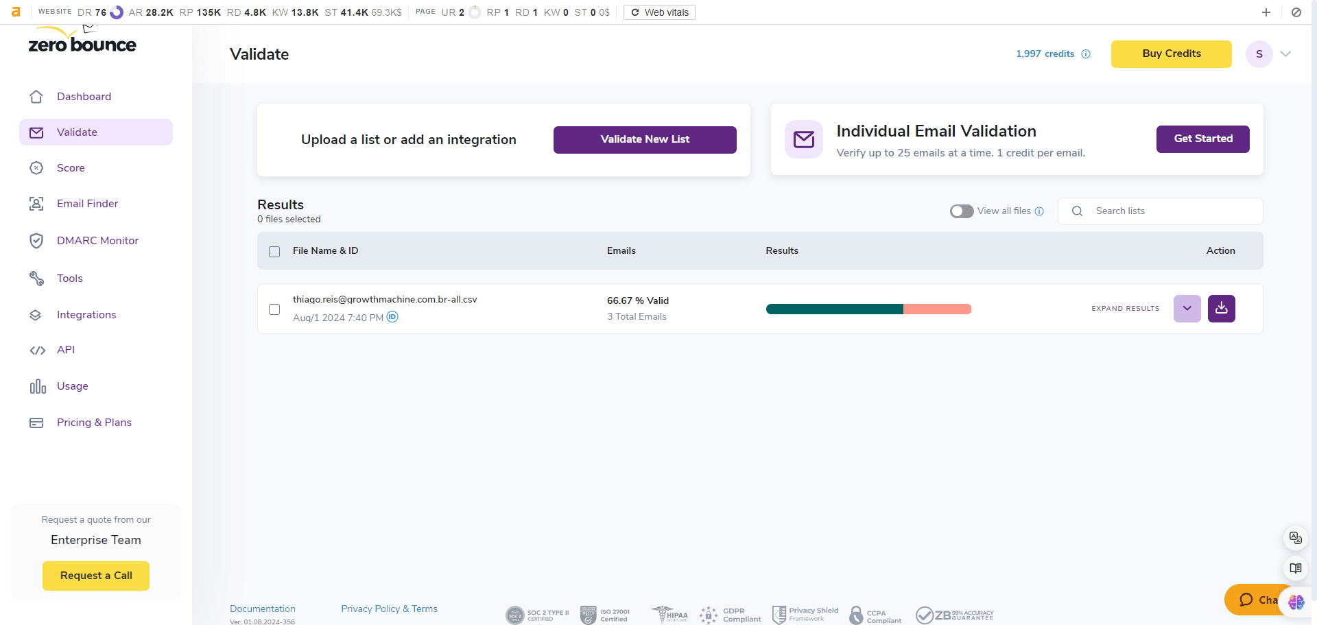Select the thiago.reis csv file checkbox
The width and height of the screenshot is (1317, 625).
click(274, 309)
